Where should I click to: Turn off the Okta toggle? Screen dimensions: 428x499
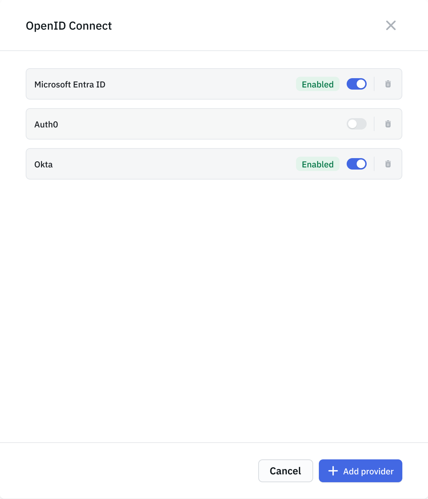356,164
